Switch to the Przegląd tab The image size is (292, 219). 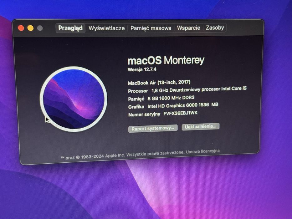coord(70,28)
